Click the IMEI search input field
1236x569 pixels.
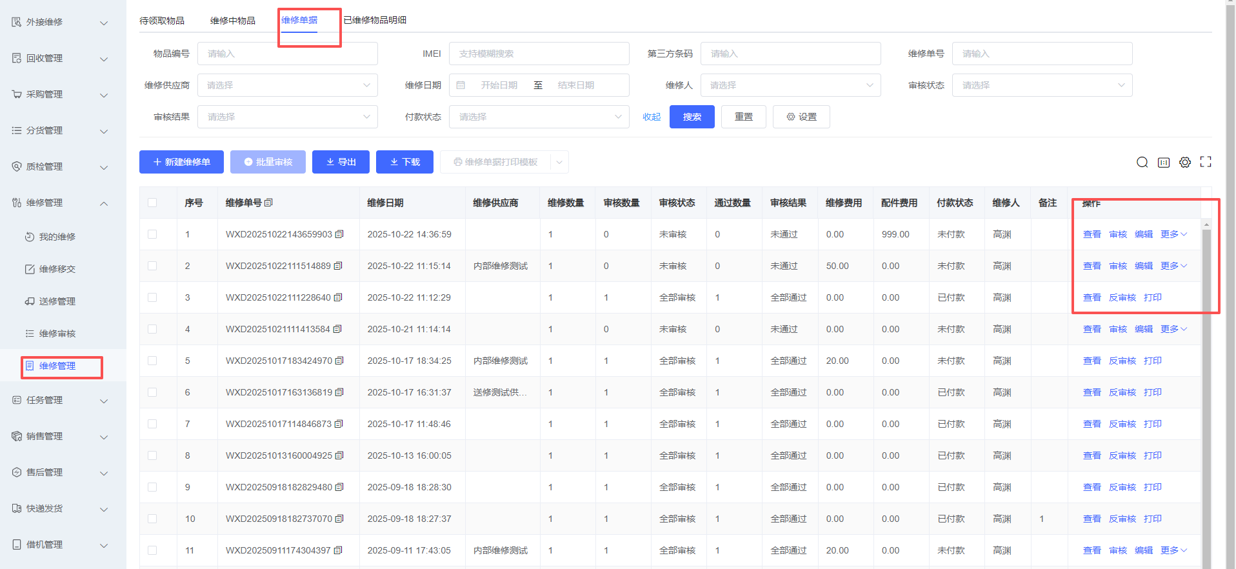[x=539, y=54]
